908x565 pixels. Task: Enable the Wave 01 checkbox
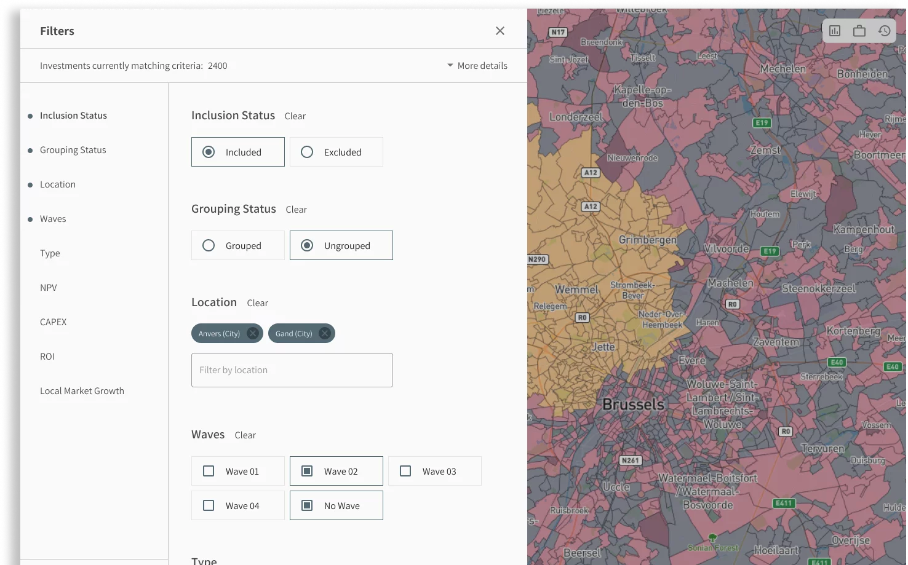pos(209,471)
